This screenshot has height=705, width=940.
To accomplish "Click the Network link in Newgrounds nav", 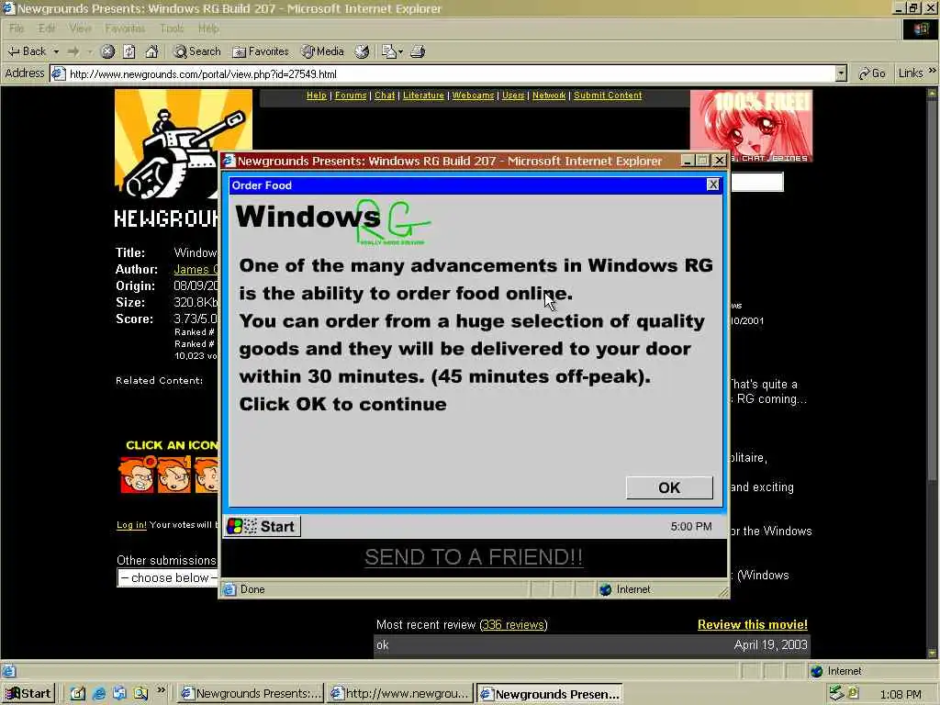I will point(549,95).
